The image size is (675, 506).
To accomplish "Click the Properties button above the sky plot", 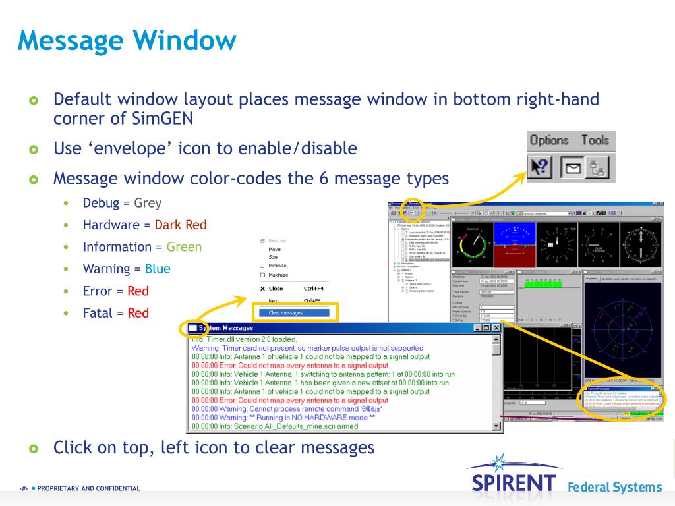I will [x=593, y=279].
